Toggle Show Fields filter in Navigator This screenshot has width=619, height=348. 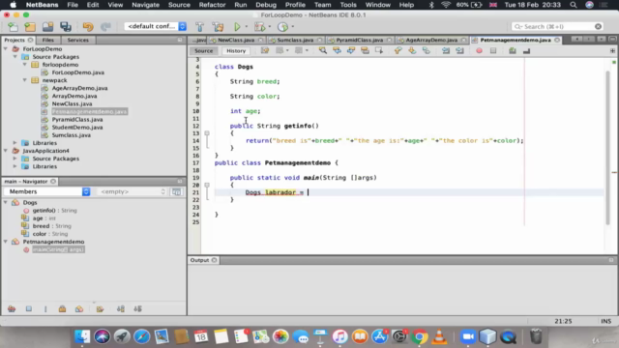[x=29, y=309]
